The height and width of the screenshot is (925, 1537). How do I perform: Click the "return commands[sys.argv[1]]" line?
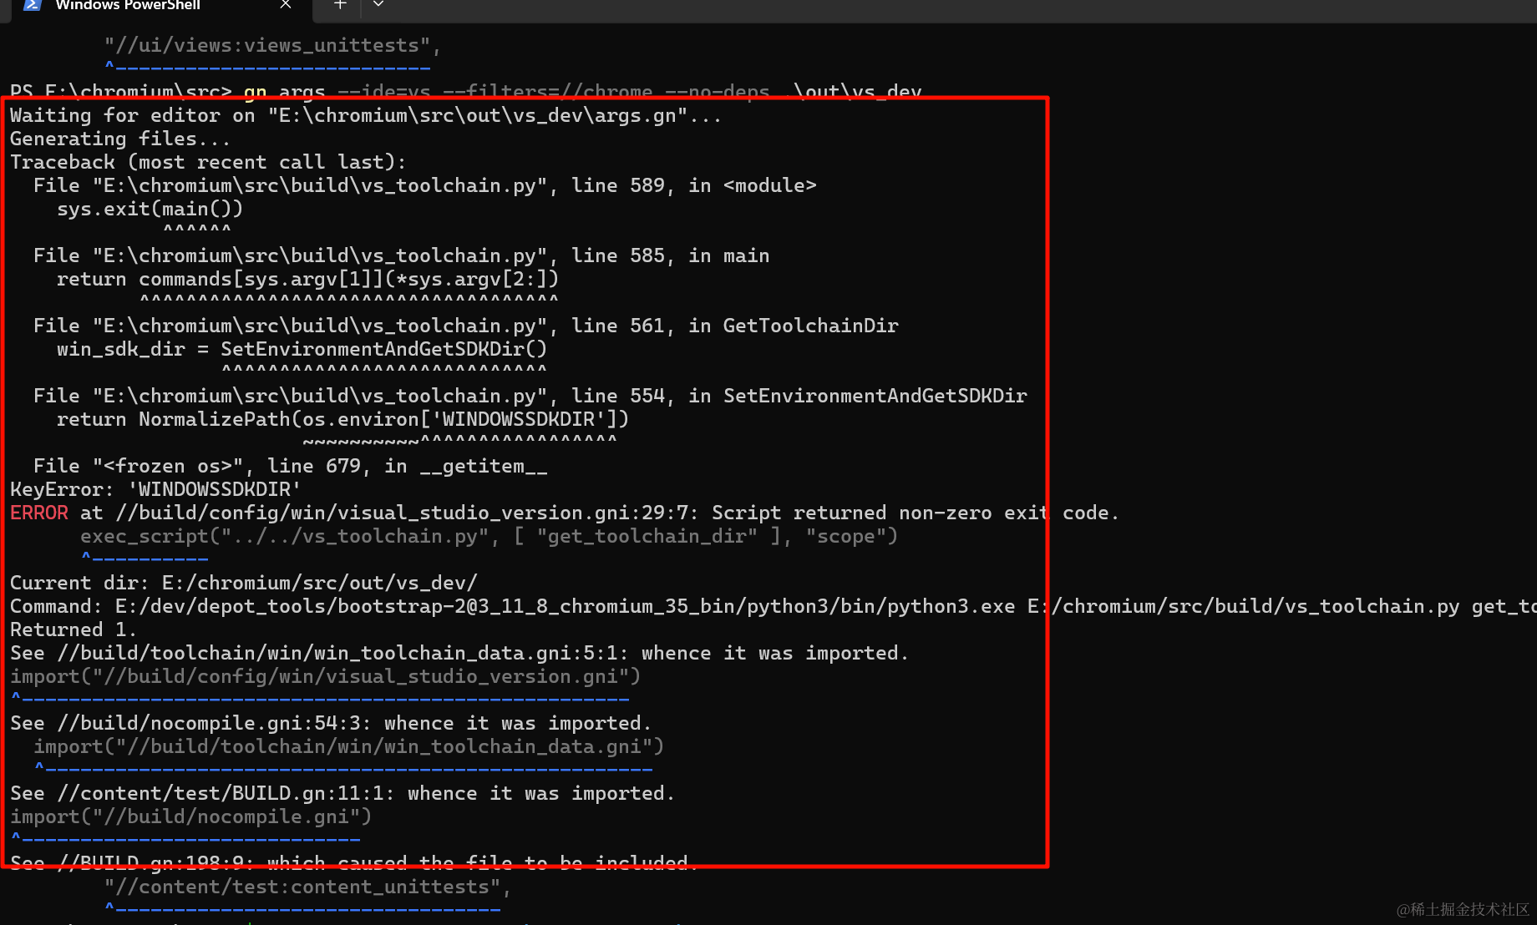point(307,279)
